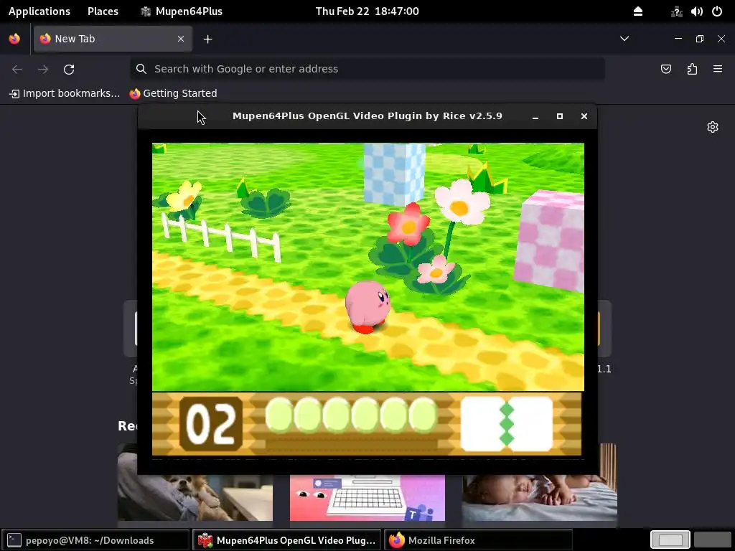
Task: Open the dog in arms article thumbnail
Action: [195, 498]
